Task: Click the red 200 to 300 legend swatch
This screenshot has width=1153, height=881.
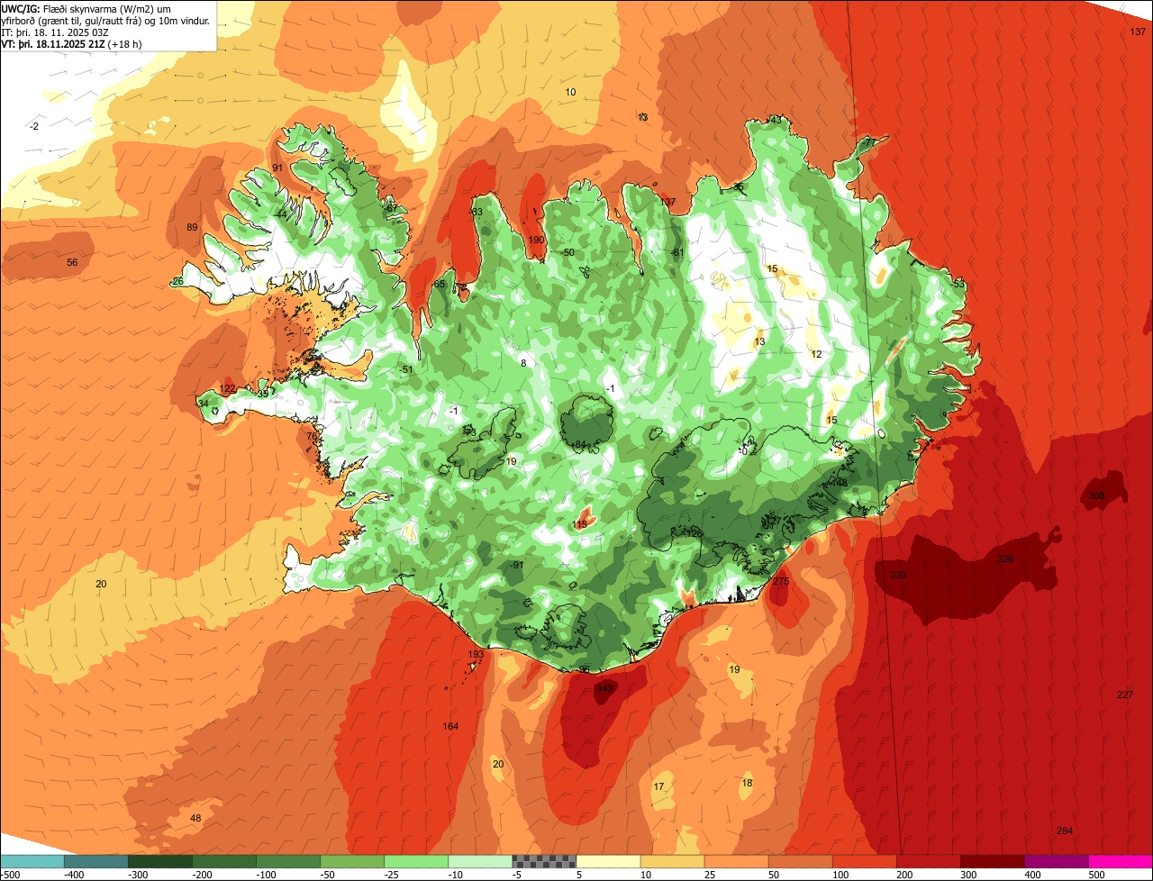Action: pos(927,861)
